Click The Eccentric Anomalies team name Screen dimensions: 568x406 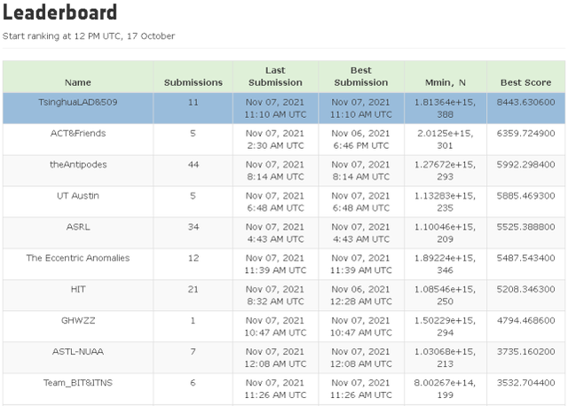click(78, 257)
